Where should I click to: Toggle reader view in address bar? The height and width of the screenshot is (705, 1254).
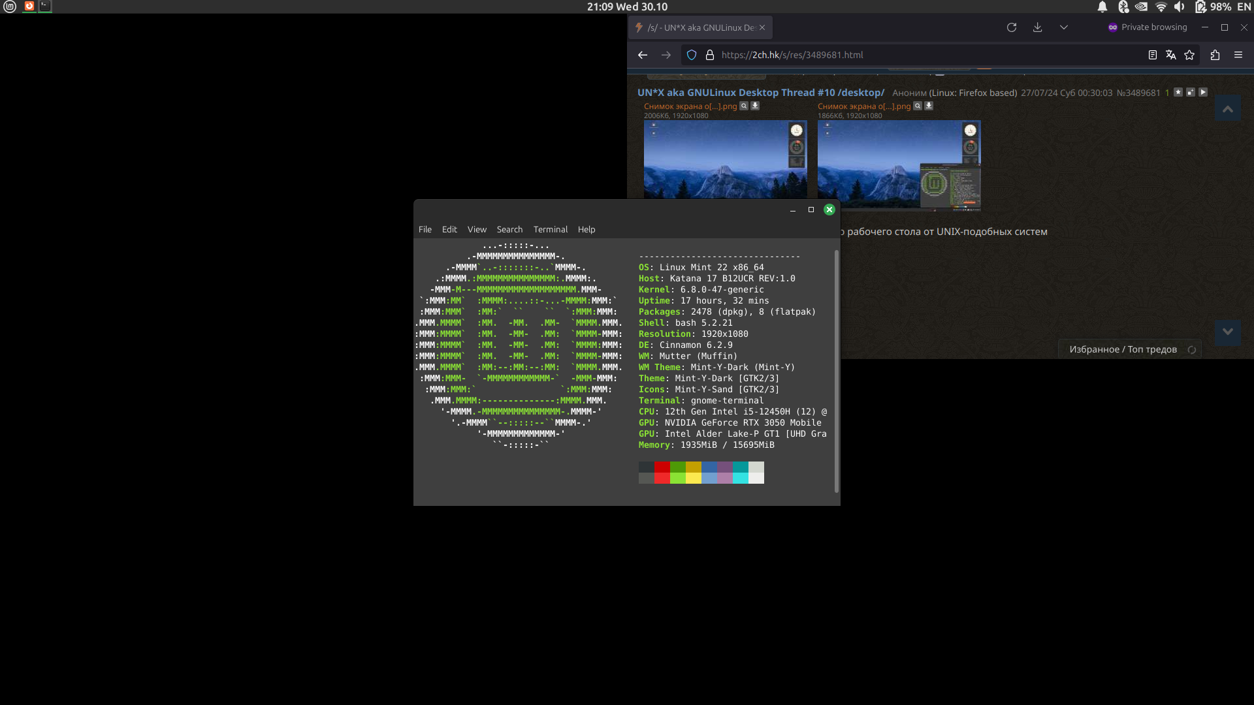(1152, 55)
